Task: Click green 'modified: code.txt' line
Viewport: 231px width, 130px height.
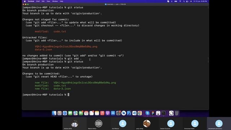Action: pyautogui.click(x=51, y=86)
